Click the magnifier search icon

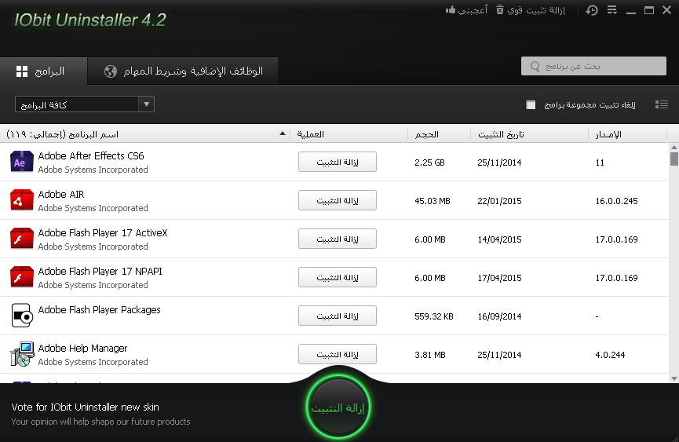[535, 66]
